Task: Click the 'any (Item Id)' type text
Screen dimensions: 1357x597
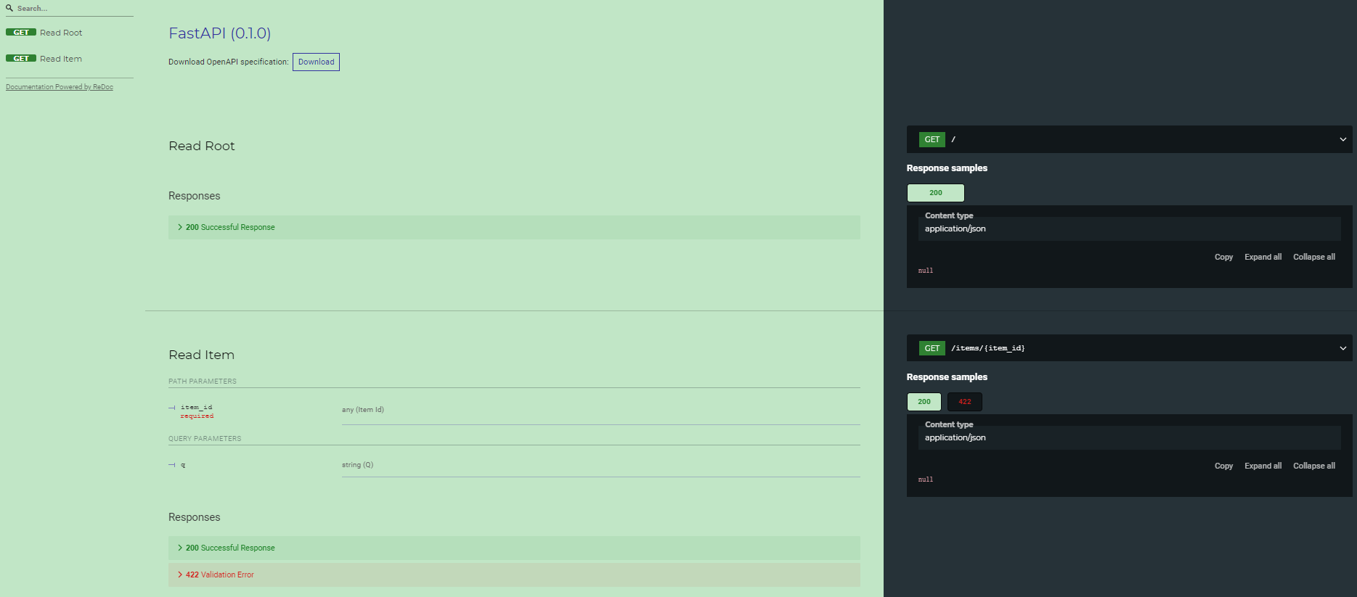Action: click(x=363, y=410)
